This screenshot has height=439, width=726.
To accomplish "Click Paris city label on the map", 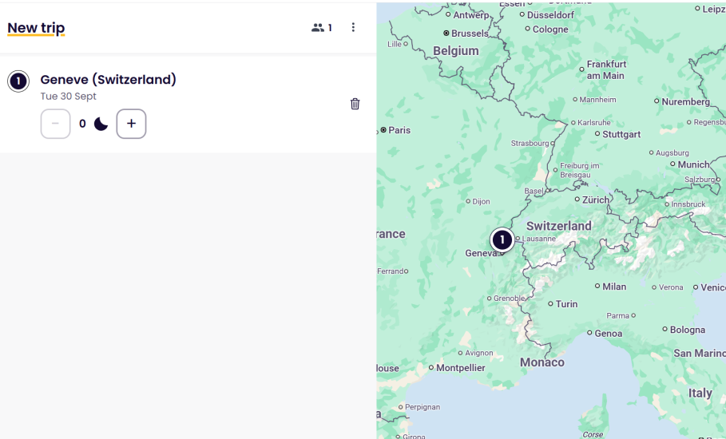I will coord(399,130).
